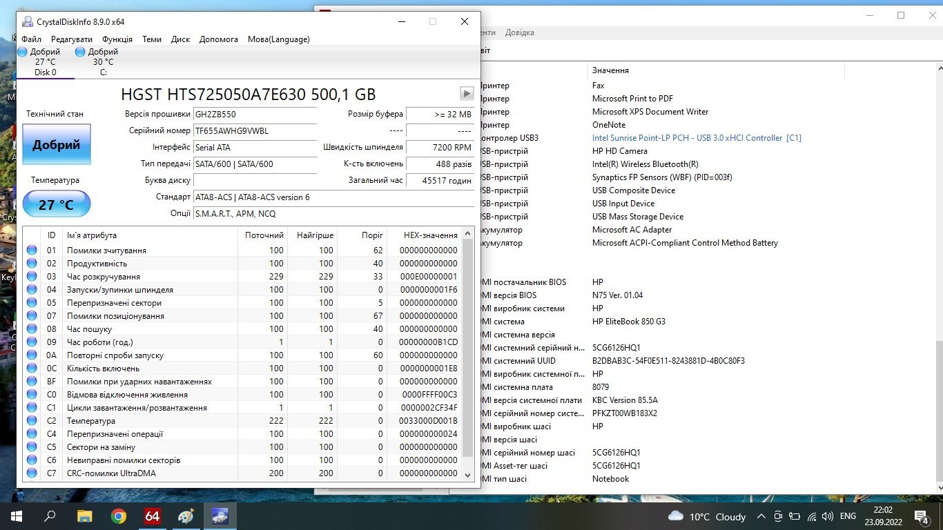This screenshot has width=943, height=530.
Task: Click the next disk arrow button
Action: coord(467,93)
